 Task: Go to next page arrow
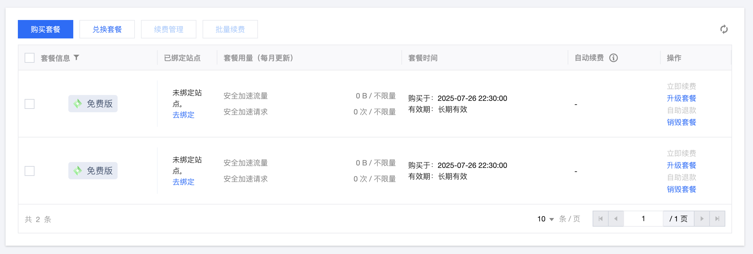tap(702, 219)
